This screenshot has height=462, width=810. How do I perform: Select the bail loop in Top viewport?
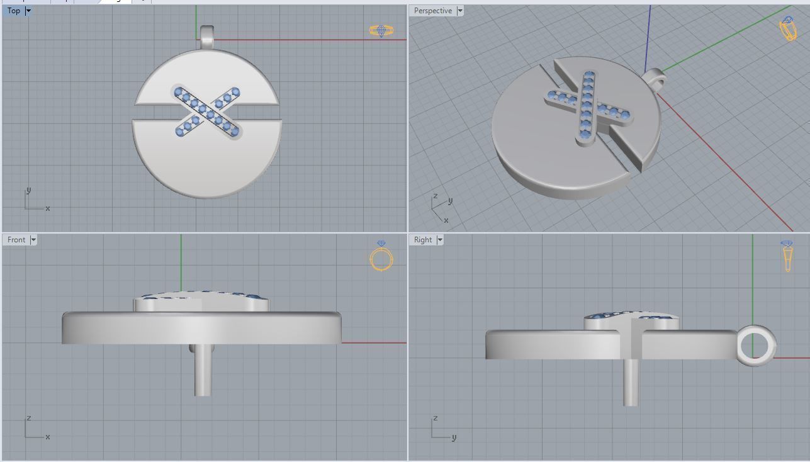pos(207,37)
